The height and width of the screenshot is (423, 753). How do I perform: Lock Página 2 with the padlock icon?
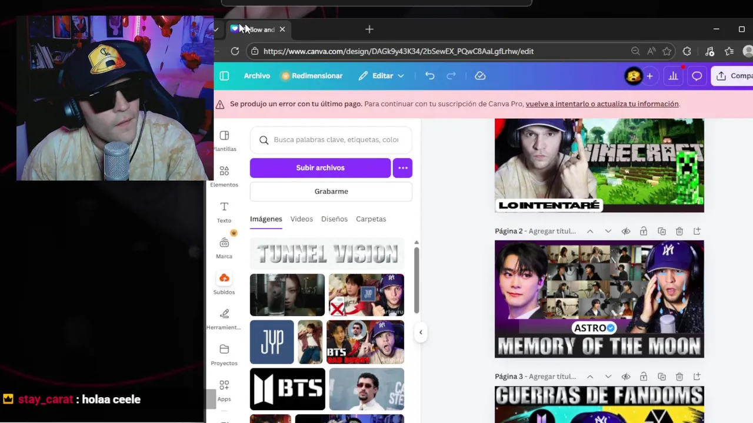[644, 231]
